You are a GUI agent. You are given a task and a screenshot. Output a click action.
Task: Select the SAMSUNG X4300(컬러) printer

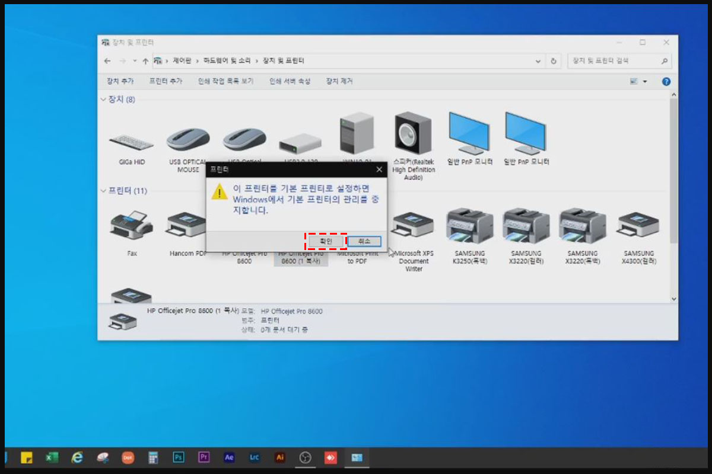pos(638,238)
